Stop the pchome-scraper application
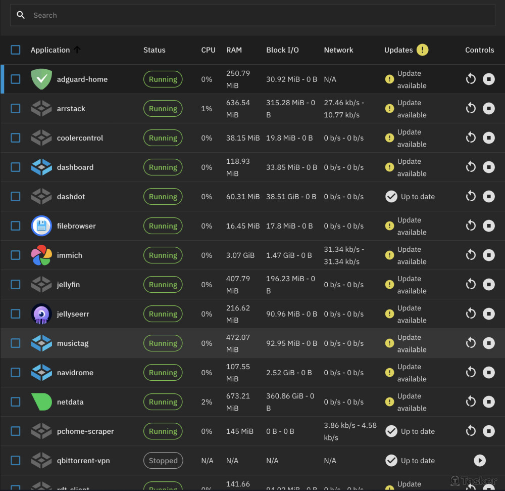Image resolution: width=505 pixels, height=491 pixels. (488, 431)
